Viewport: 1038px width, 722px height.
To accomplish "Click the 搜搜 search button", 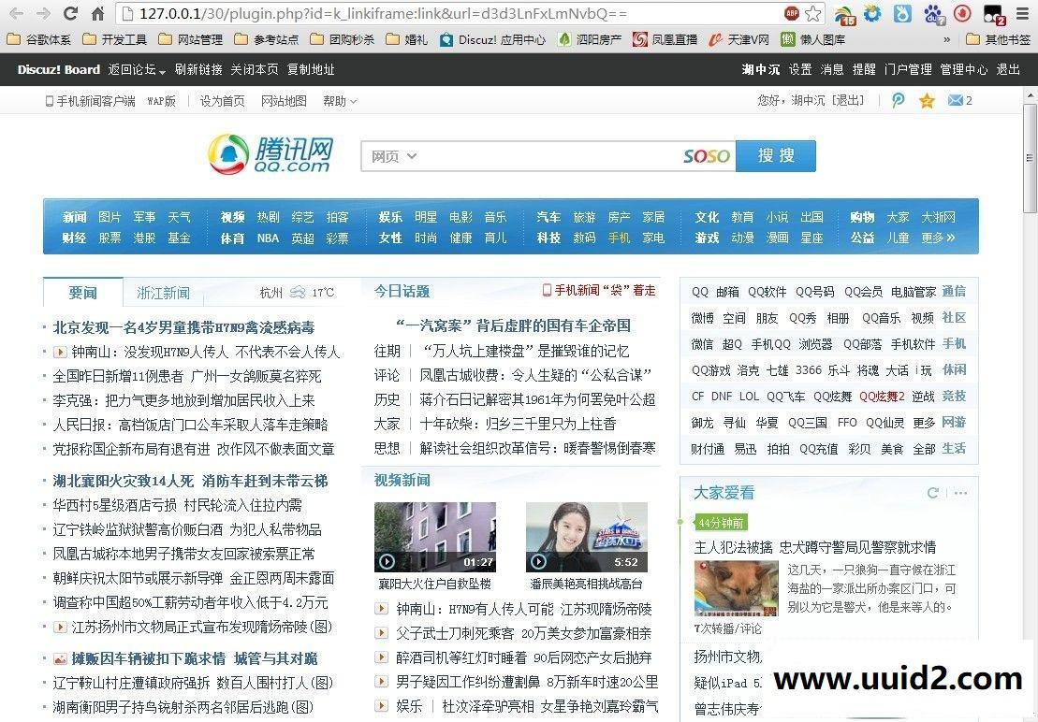I will click(x=775, y=155).
